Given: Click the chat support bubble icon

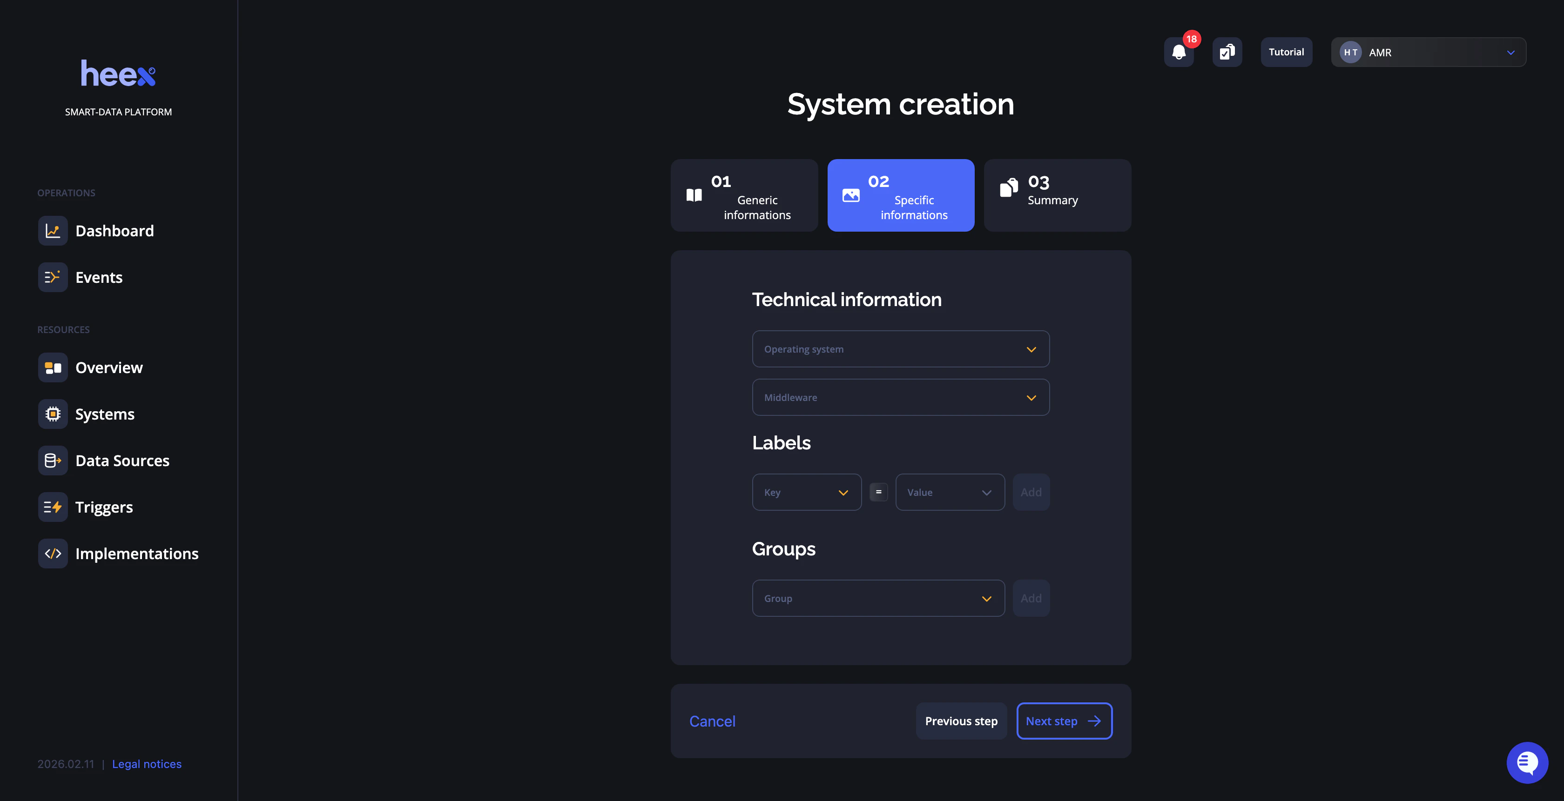Looking at the screenshot, I should 1528,763.
